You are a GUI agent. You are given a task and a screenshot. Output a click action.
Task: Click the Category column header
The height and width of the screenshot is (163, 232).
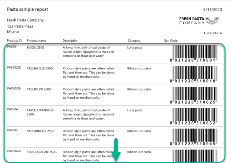[x=134, y=41]
